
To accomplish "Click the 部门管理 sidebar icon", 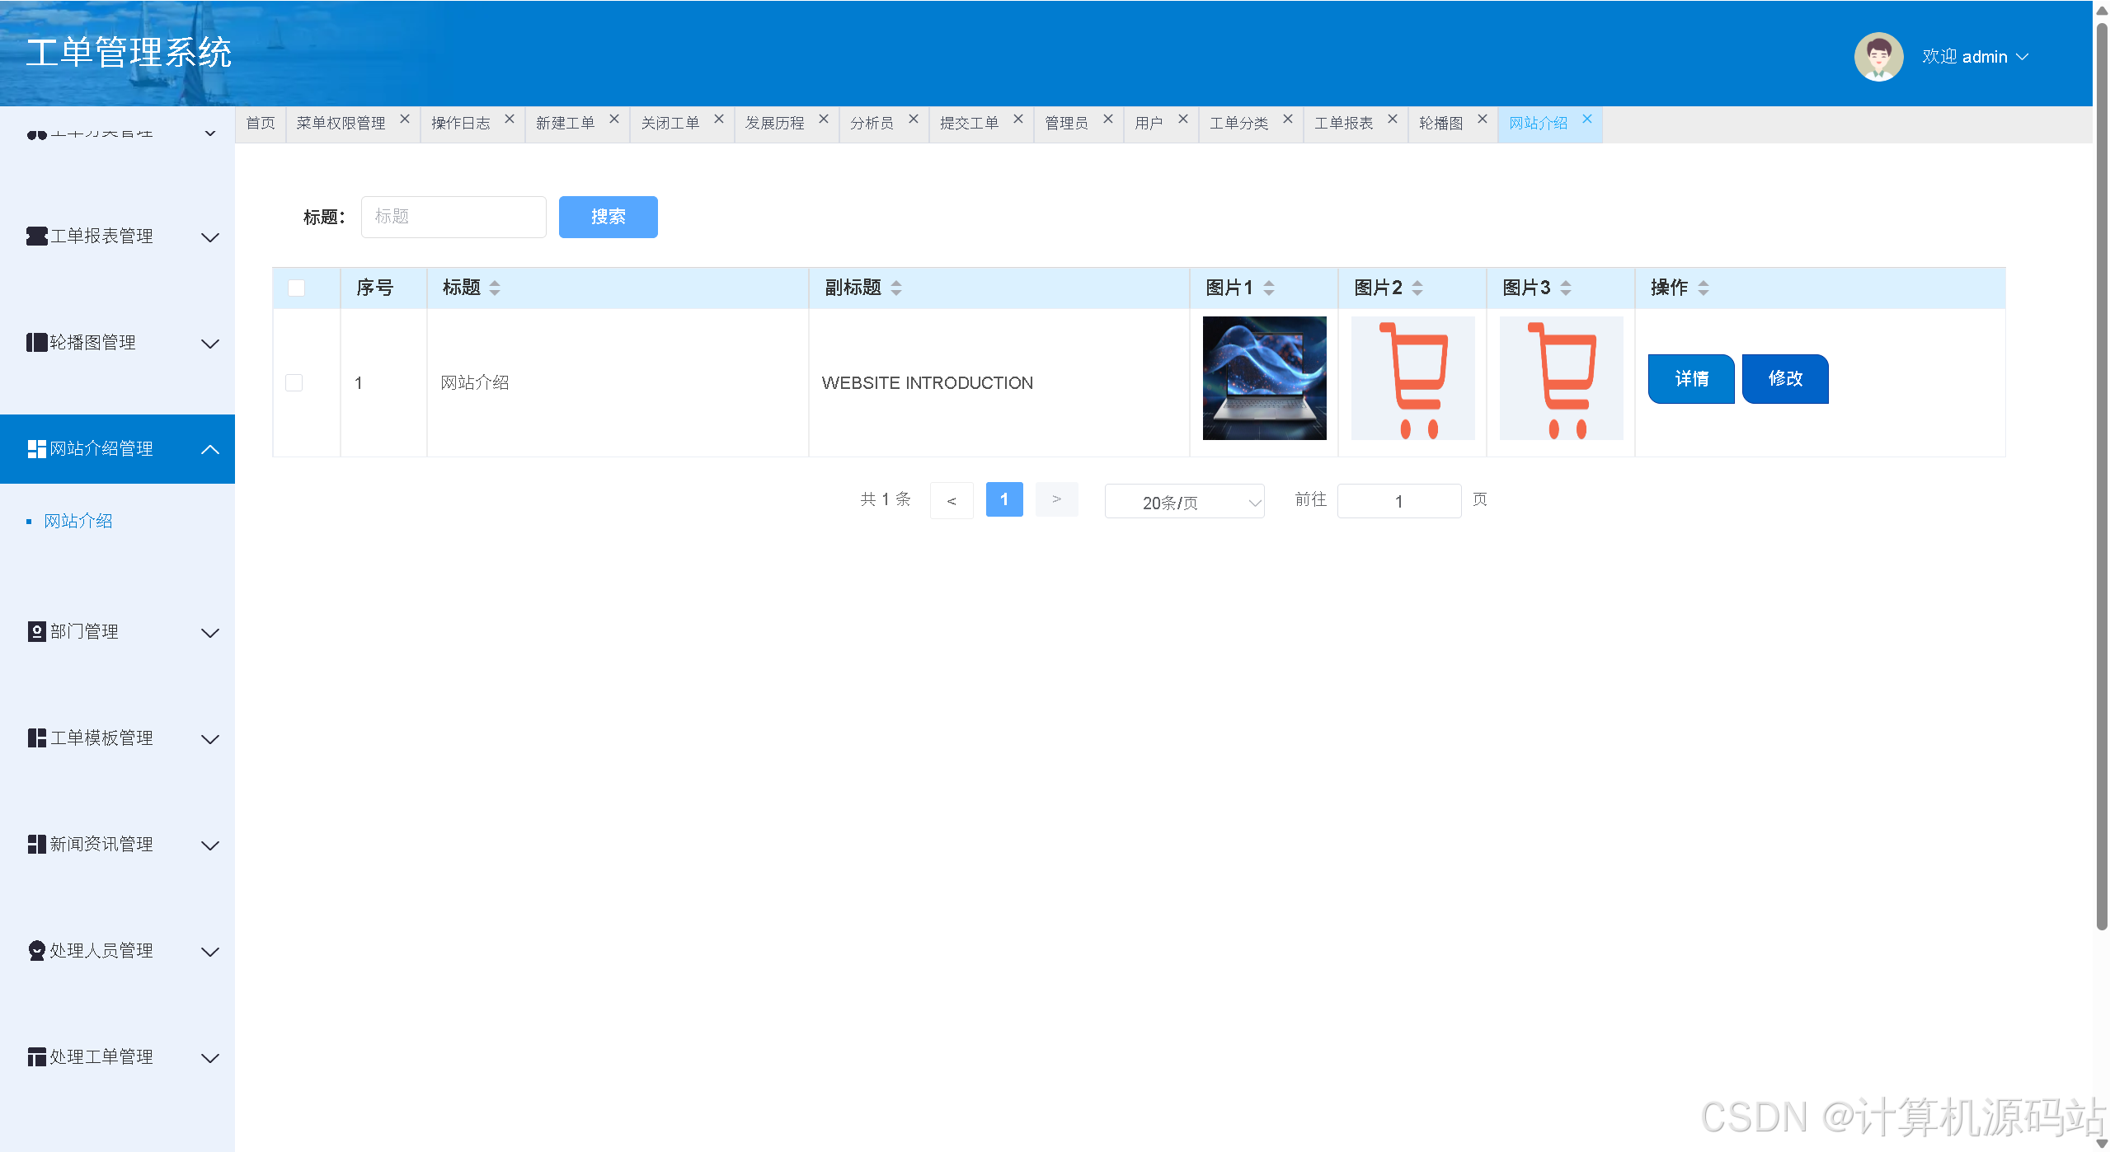I will (36, 632).
